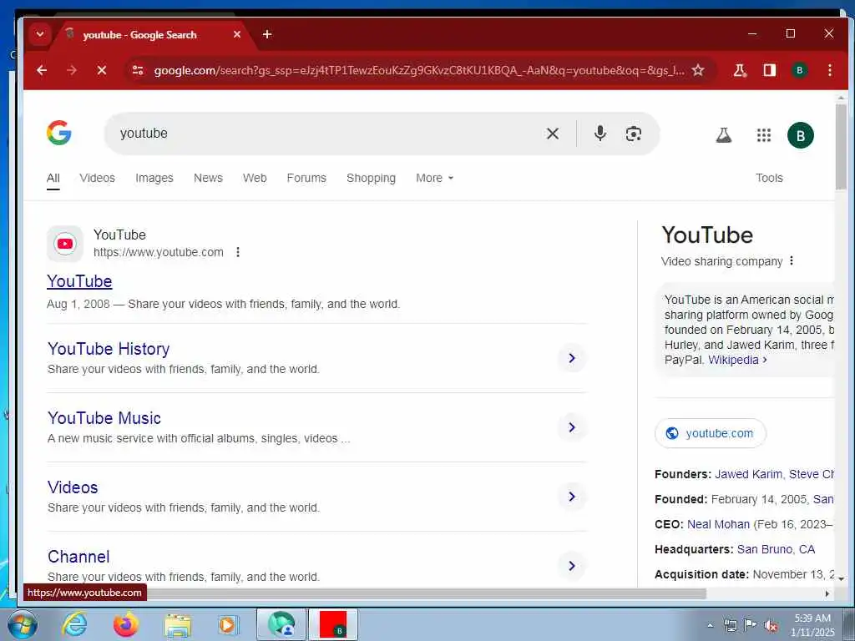
Task: Click the browser back arrow
Action: [x=42, y=70]
